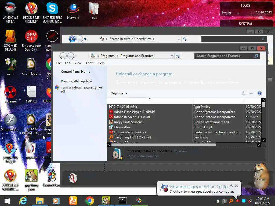Click Back button in ChomikBox search window
275x206 pixels.
(x=72, y=39)
